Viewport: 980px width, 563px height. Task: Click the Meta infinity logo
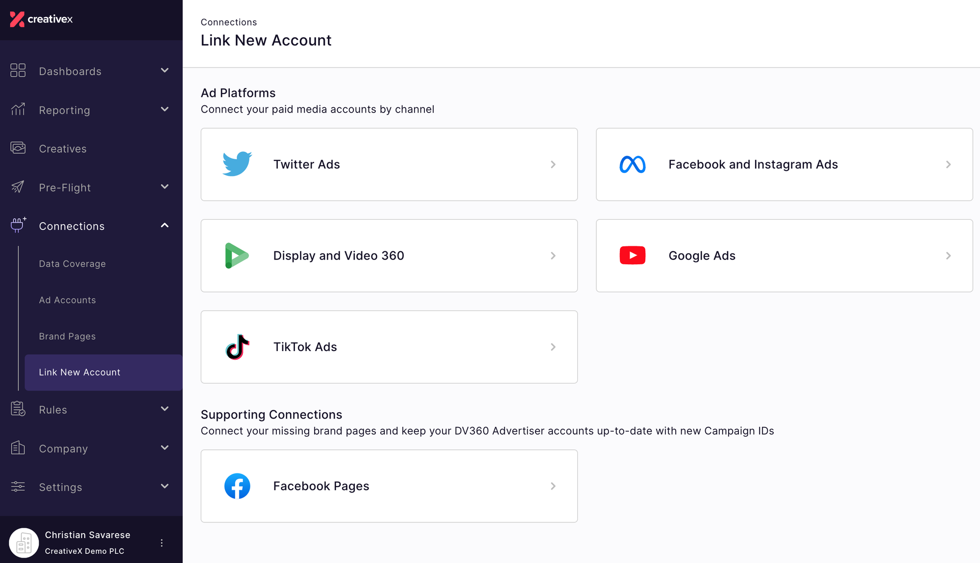(x=633, y=164)
